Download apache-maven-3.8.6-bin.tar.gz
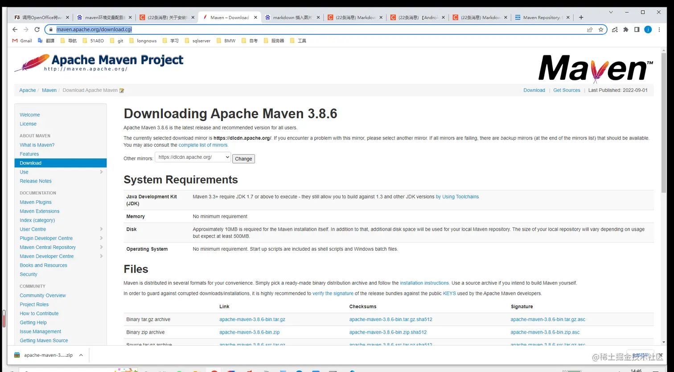 [x=252, y=319]
